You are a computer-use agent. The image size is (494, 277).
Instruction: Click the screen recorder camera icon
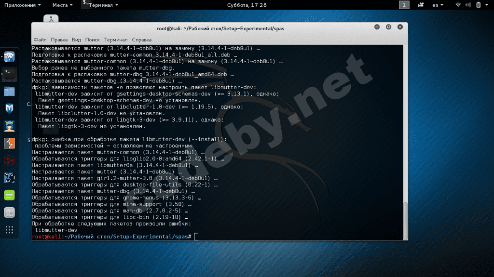coord(421,5)
